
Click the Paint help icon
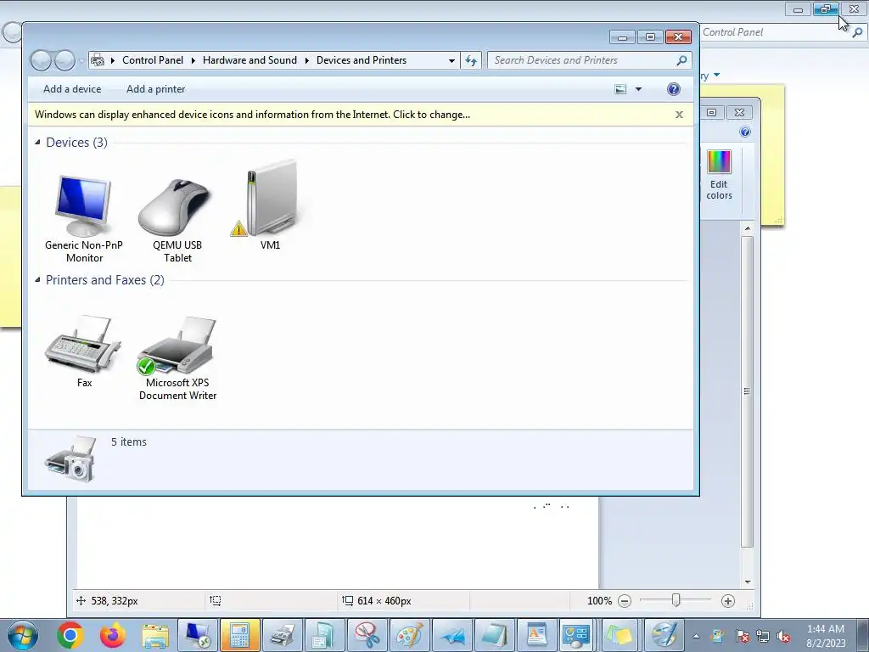pos(745,132)
